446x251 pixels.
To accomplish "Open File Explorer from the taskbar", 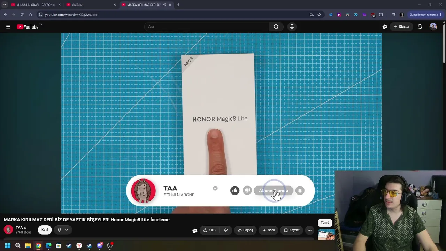I will coord(28,245).
